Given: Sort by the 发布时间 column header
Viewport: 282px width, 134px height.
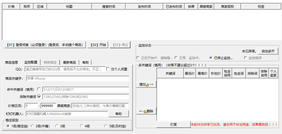Looking at the screenshot, I should 144,7.
